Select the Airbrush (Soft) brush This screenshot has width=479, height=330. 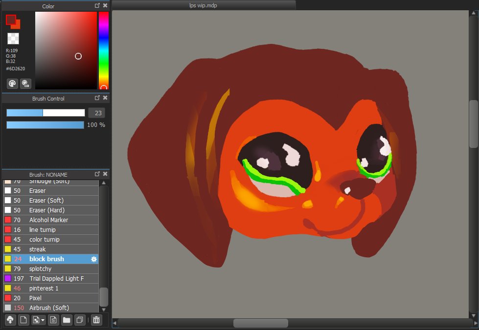51,308
